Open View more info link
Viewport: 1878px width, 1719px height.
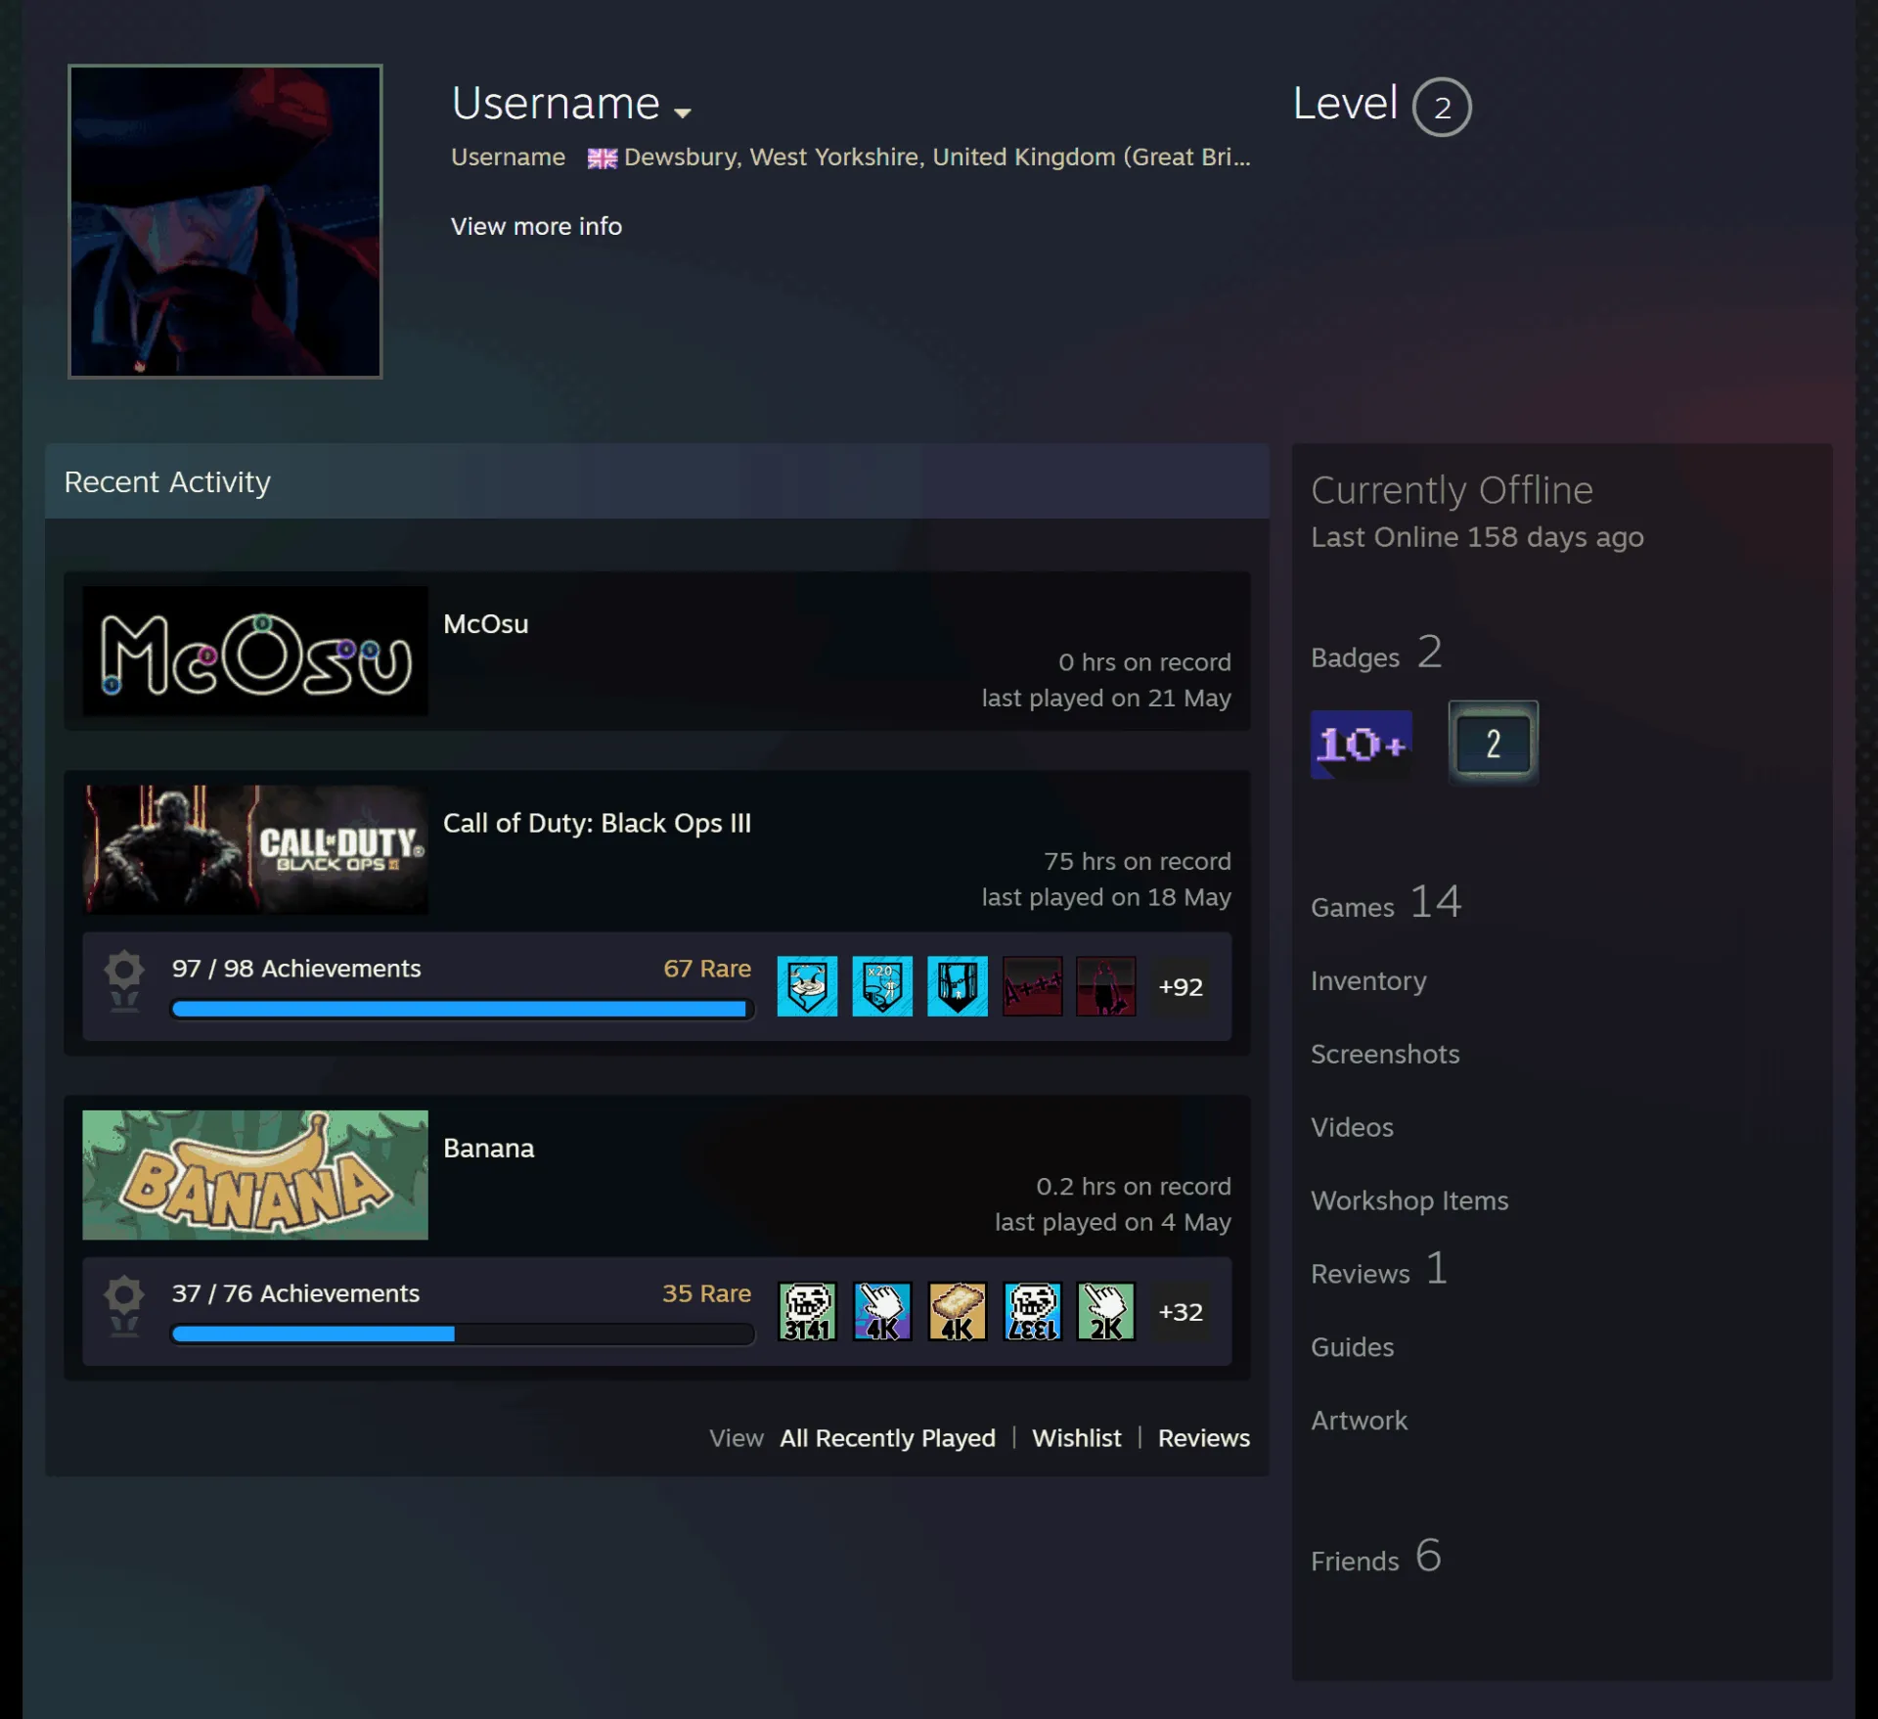[x=536, y=226]
